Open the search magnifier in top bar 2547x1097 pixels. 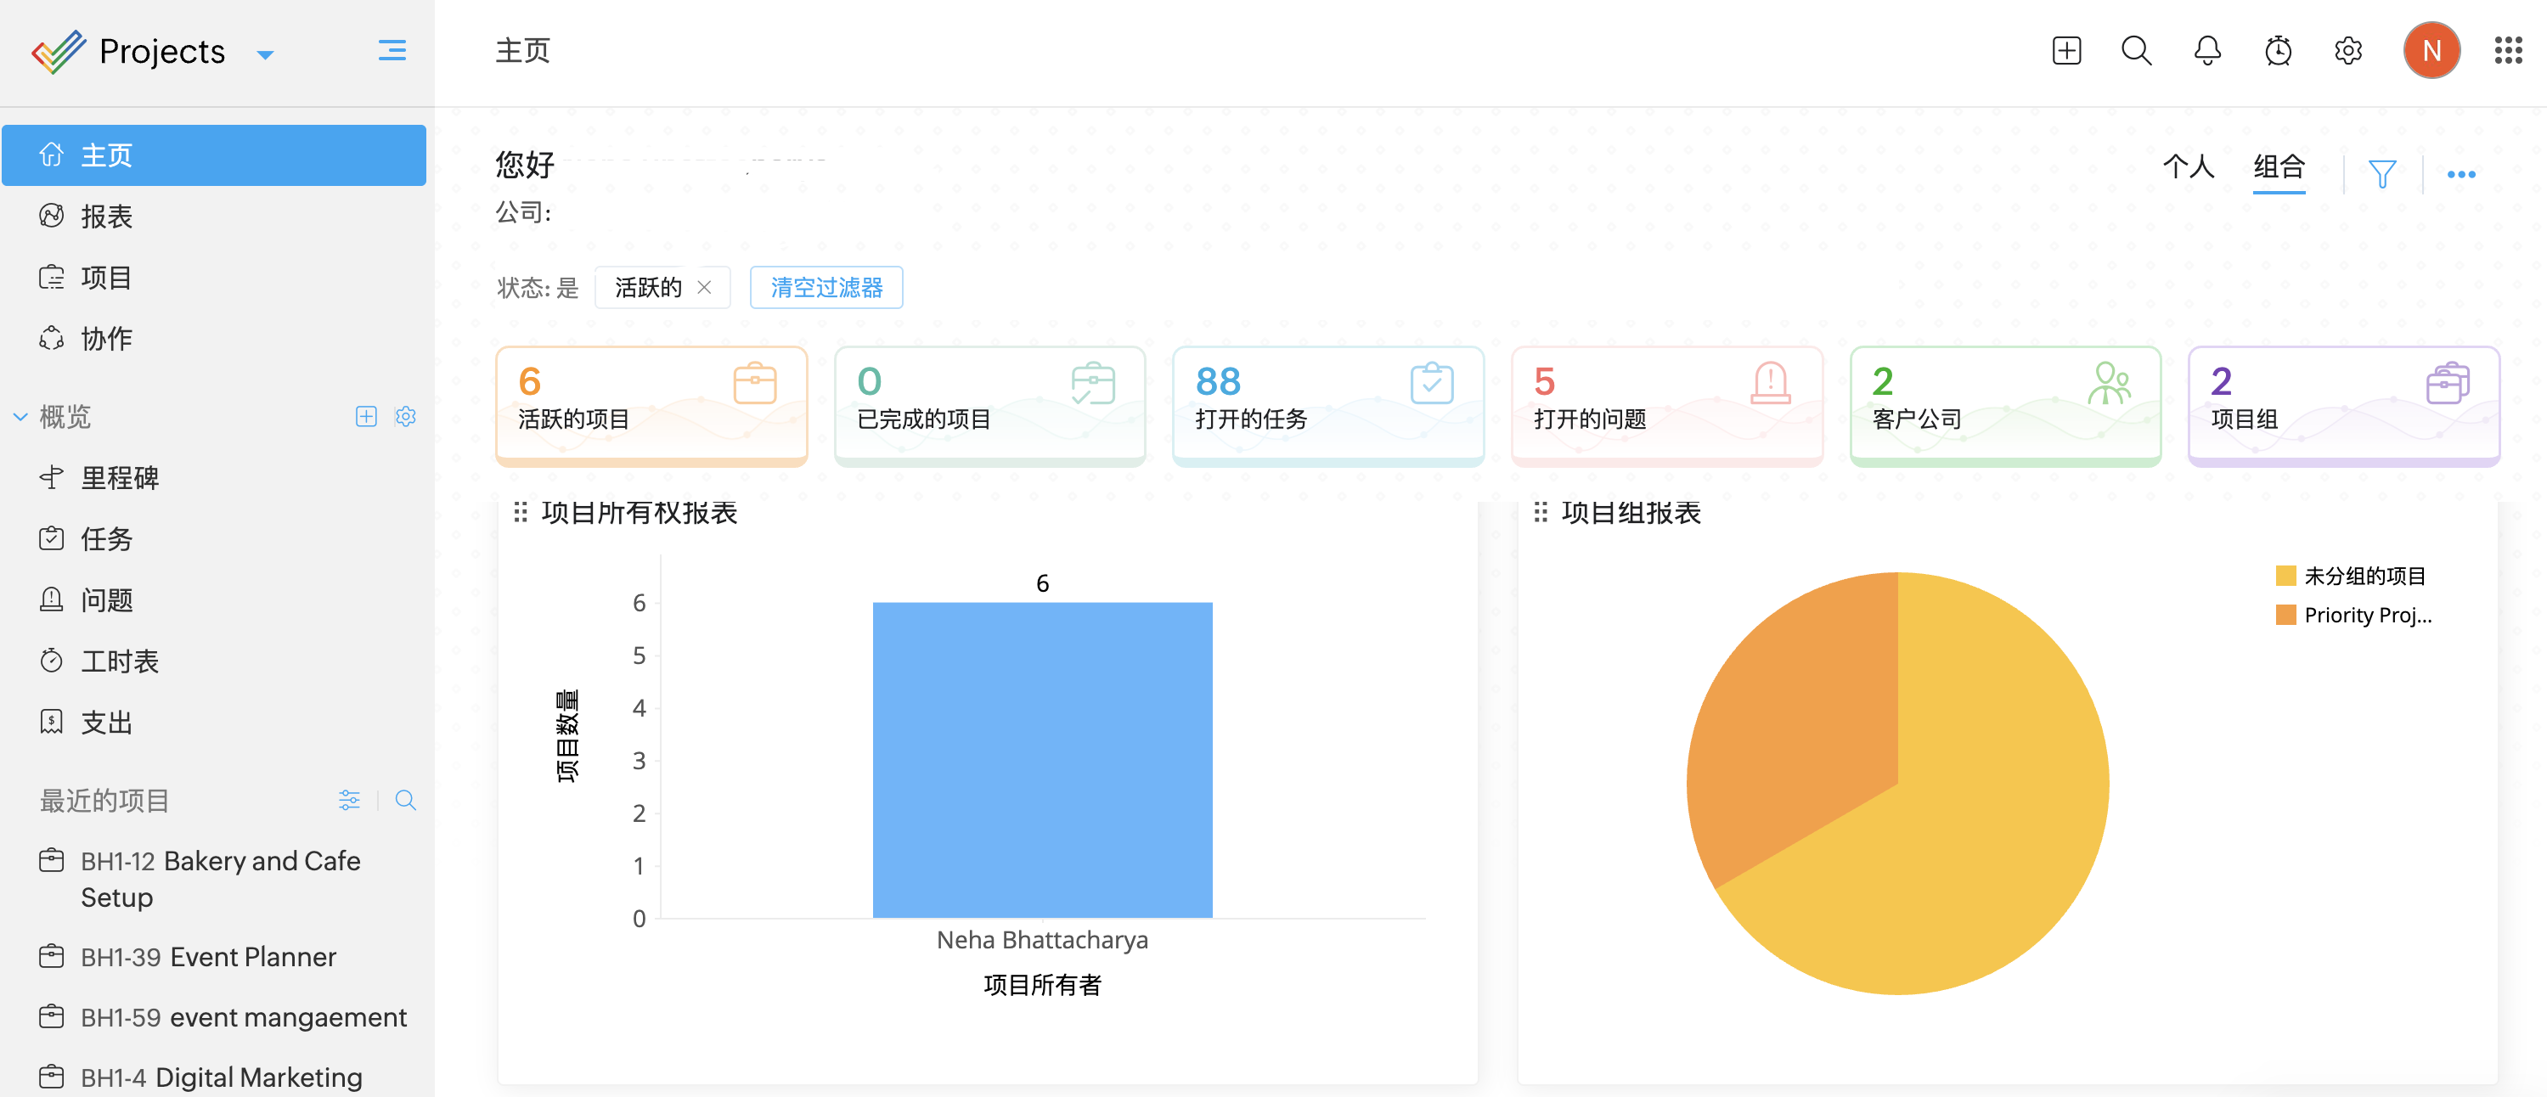coord(2136,50)
